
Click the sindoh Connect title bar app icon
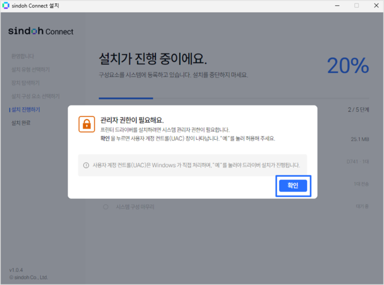pos(5,5)
